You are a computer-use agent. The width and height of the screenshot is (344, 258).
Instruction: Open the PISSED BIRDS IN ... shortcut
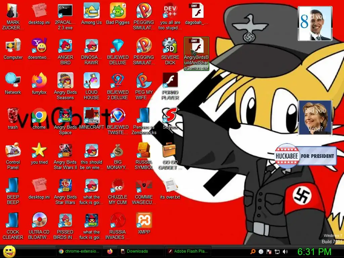click(66, 226)
